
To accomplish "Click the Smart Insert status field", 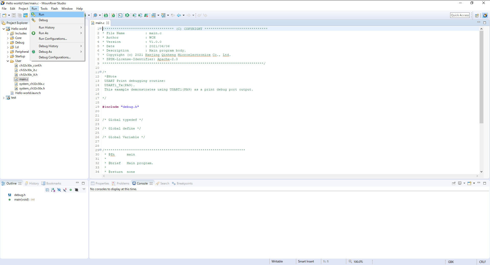I will [x=306, y=261].
